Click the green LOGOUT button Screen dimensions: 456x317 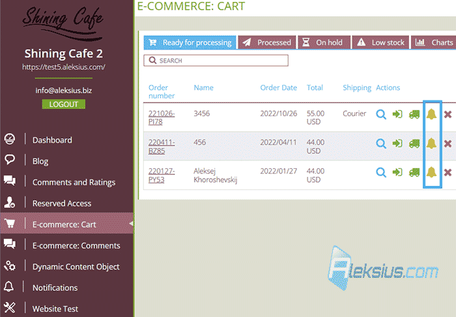tap(64, 104)
